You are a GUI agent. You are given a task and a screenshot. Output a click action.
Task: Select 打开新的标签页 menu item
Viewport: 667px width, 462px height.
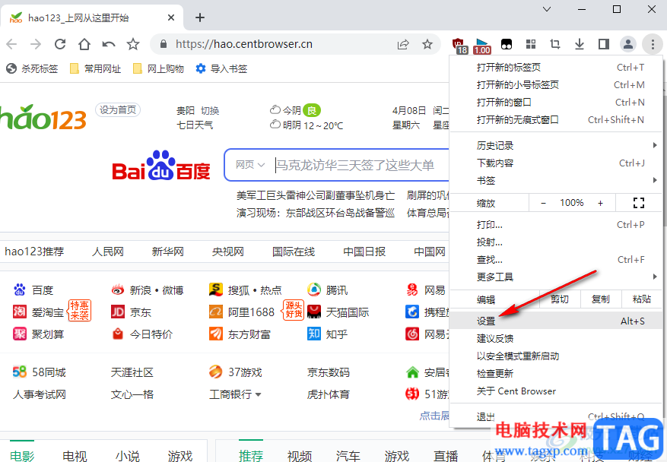pos(557,67)
